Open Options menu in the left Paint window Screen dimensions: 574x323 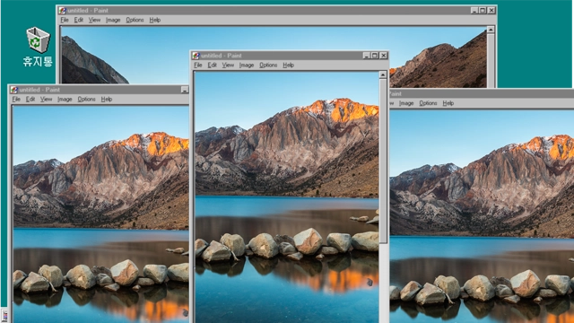(86, 99)
